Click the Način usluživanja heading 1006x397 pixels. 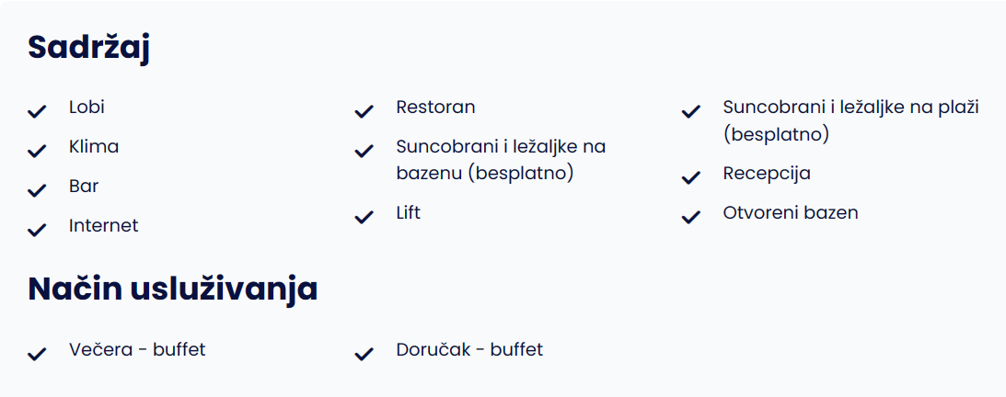click(x=173, y=289)
